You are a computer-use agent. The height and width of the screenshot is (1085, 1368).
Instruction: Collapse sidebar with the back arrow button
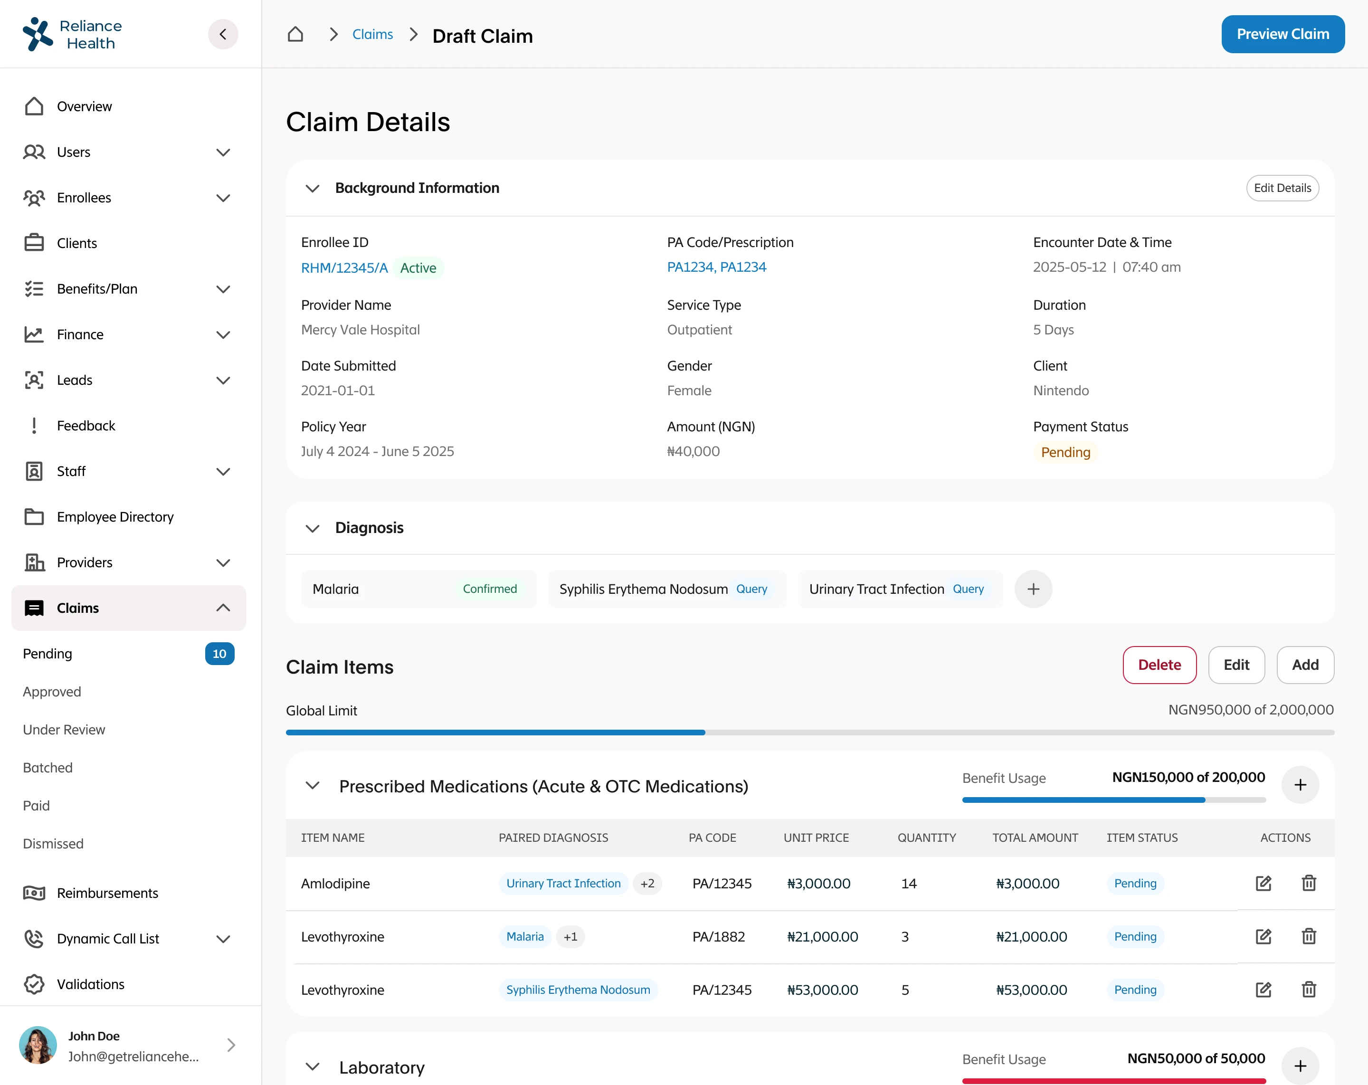pyautogui.click(x=223, y=34)
